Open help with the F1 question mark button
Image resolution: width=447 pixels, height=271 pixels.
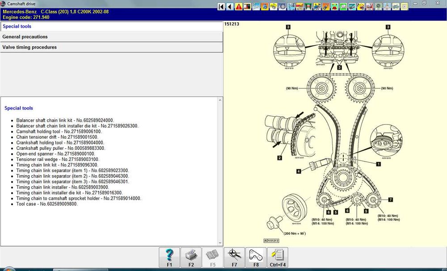point(169,257)
